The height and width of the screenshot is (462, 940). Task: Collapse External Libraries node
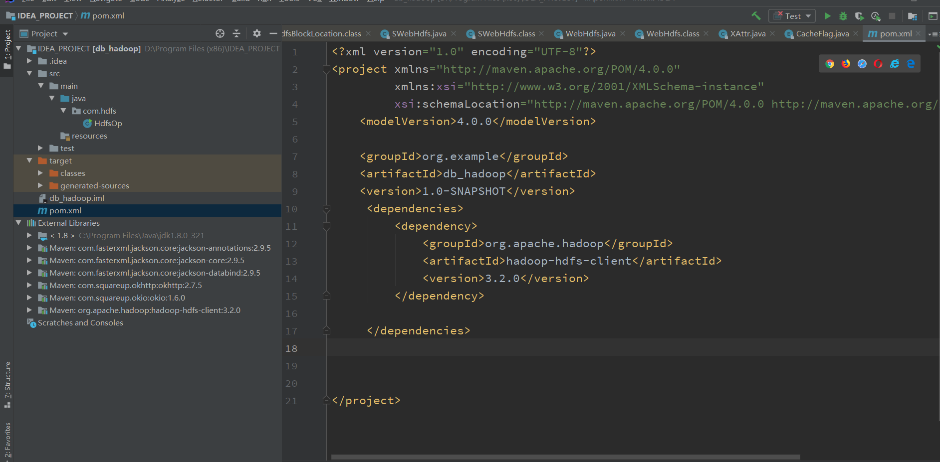pyautogui.click(x=18, y=223)
